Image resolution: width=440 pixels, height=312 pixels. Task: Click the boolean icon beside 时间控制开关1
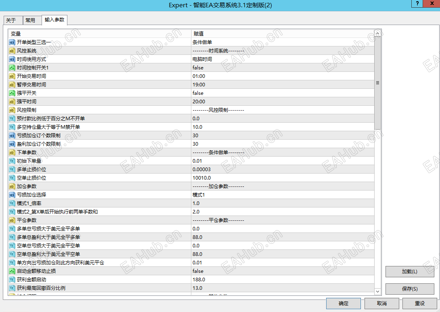11,67
